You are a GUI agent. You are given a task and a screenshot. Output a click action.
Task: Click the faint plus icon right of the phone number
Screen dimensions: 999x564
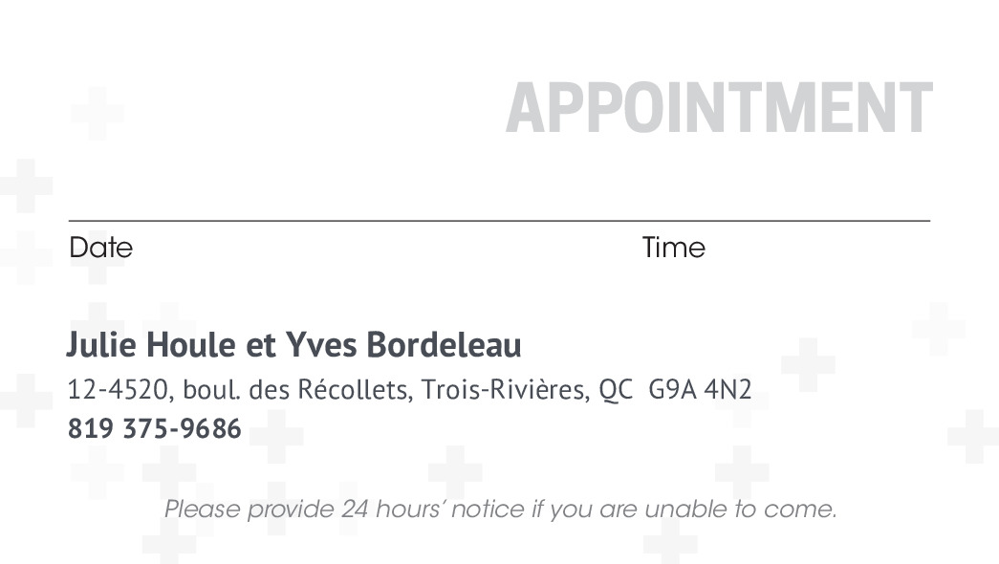pos(276,437)
